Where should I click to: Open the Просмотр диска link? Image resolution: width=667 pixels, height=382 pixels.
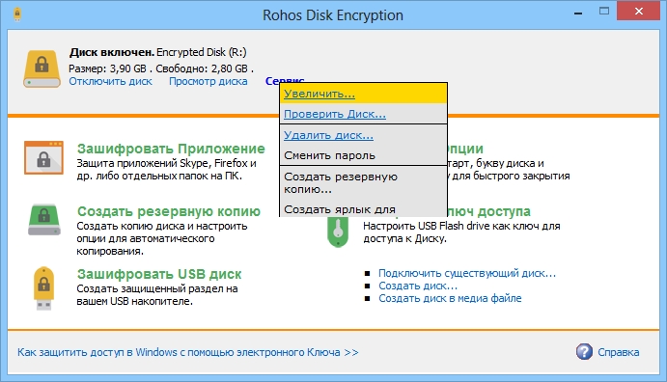point(208,81)
